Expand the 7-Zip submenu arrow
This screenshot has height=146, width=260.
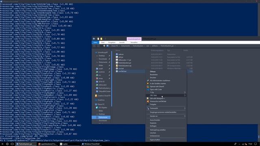click(x=185, y=92)
